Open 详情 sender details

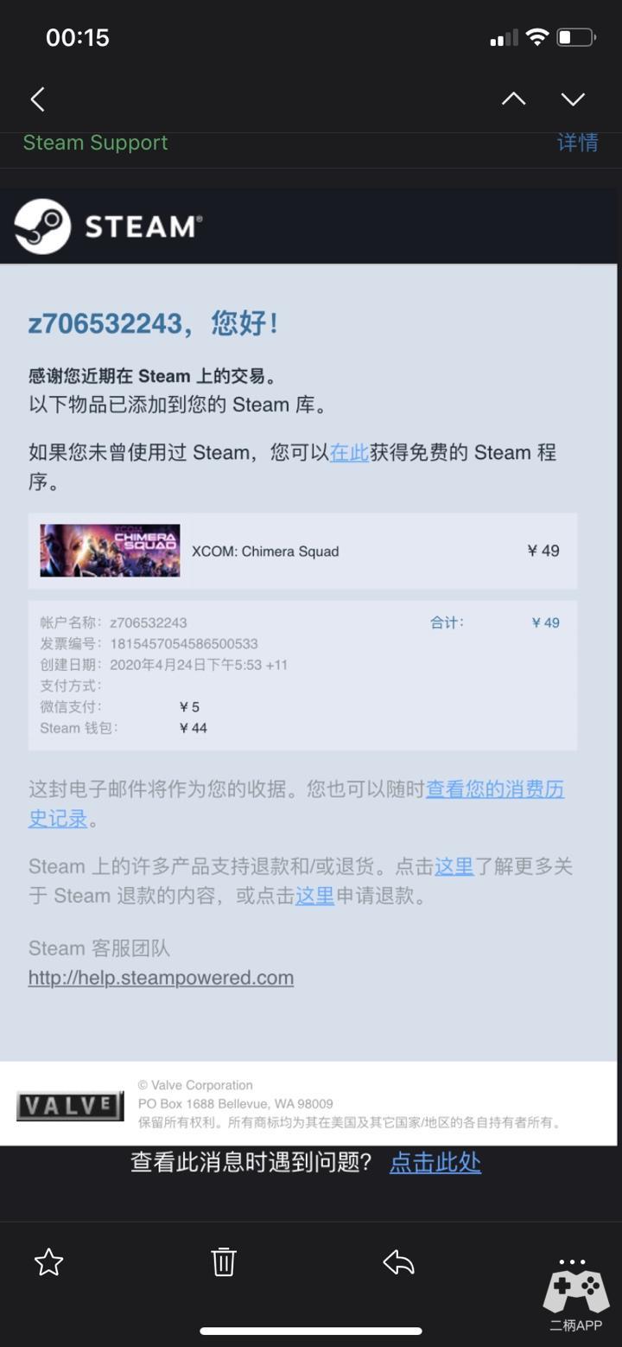pos(577,143)
